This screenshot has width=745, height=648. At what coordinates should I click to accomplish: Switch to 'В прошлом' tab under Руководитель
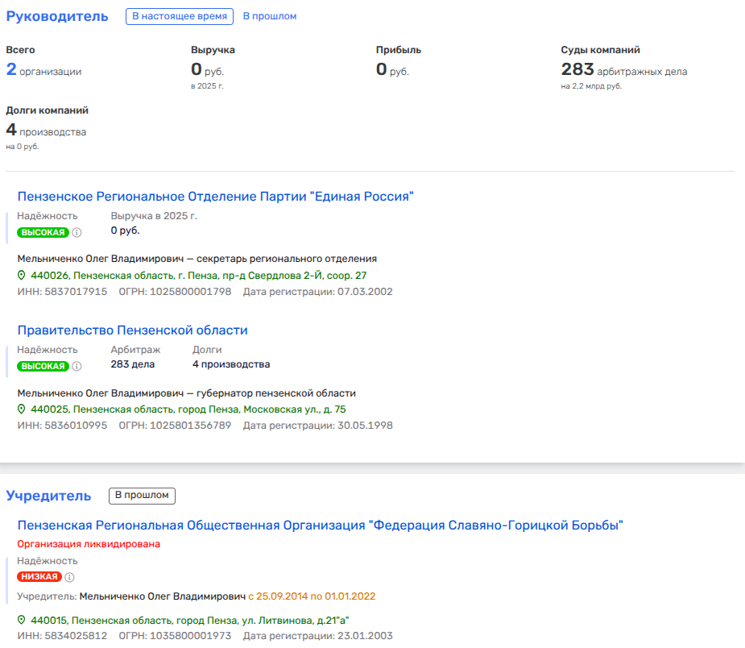click(269, 16)
